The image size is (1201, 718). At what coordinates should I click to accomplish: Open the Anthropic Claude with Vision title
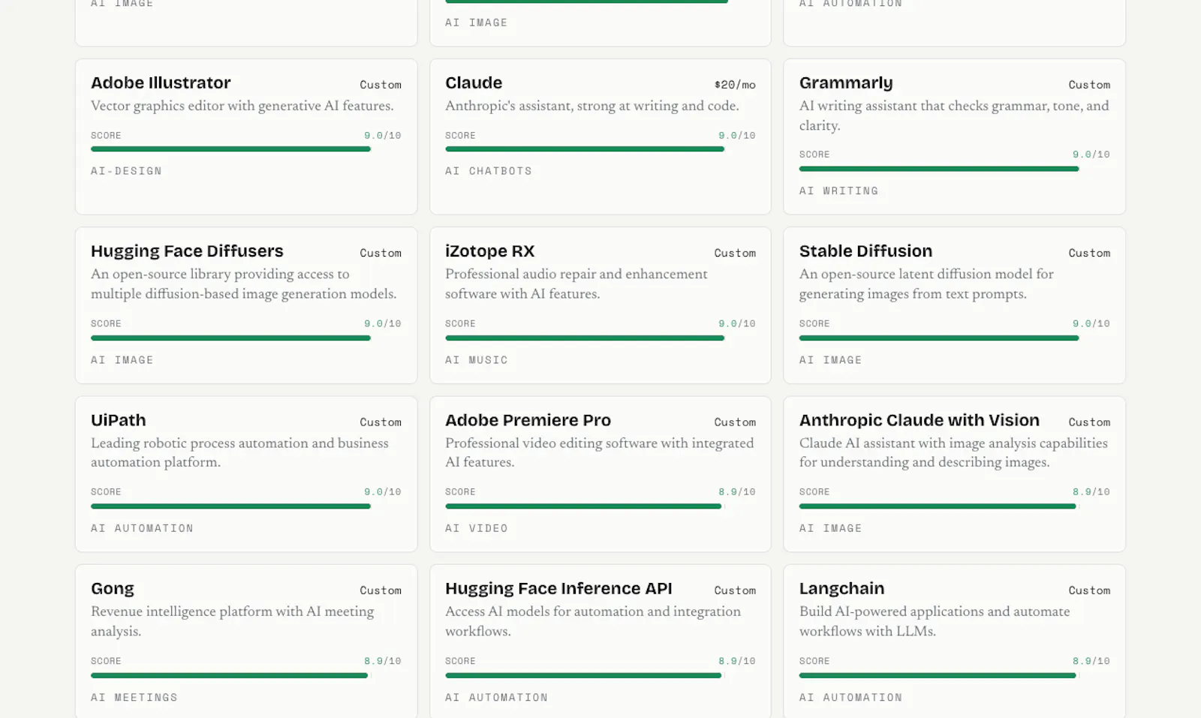[x=920, y=420]
